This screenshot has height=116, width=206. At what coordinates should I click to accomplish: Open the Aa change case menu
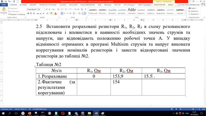point(53,9)
